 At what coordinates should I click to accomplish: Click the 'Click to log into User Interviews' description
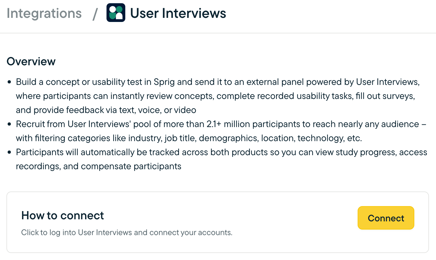click(126, 232)
